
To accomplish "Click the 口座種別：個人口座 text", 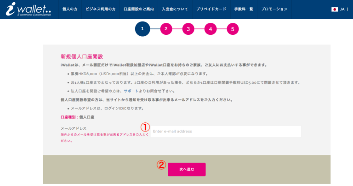I will [77, 117].
